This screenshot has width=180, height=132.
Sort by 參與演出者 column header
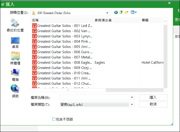117,20
